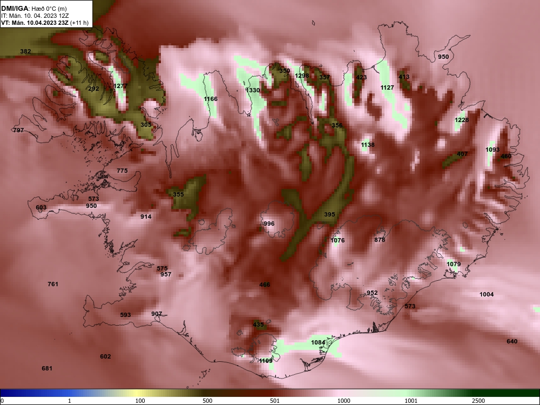This screenshot has height=405, width=540.
Task: Select the 575 value label
Action: tap(162, 268)
